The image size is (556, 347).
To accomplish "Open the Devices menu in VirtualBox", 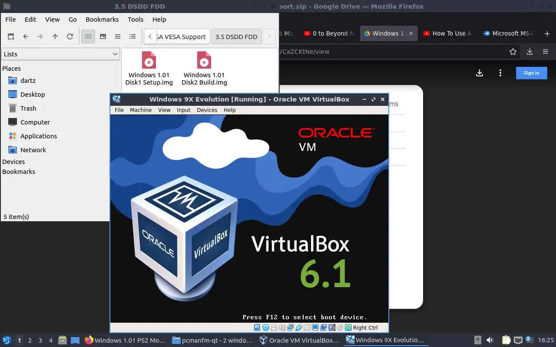I will (207, 110).
